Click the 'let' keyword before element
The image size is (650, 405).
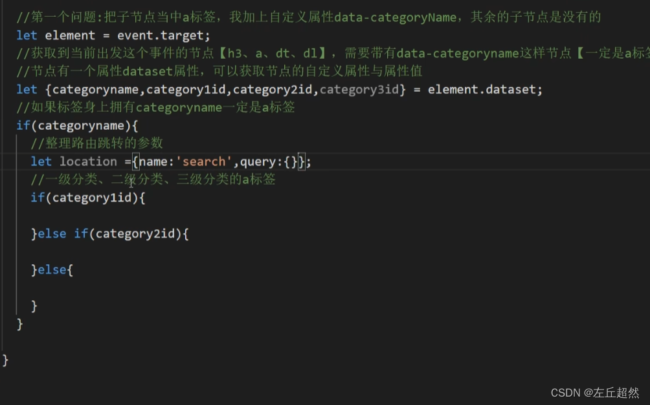(x=27, y=36)
